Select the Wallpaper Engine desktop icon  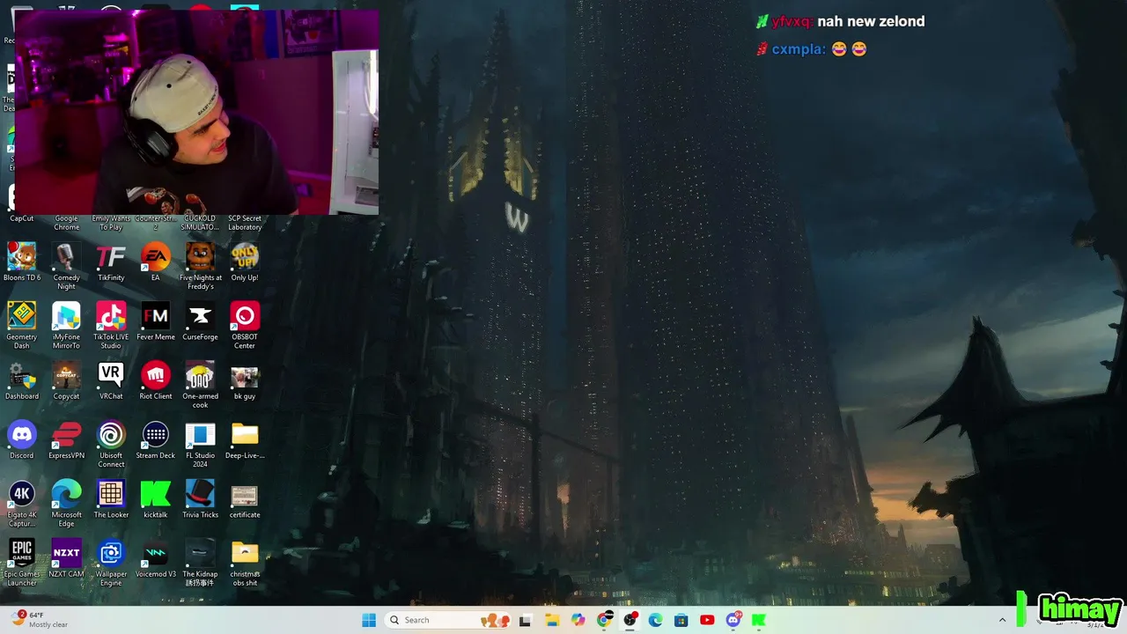(x=111, y=563)
